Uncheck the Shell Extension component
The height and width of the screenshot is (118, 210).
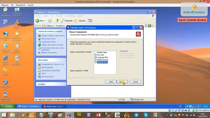(x=95, y=60)
